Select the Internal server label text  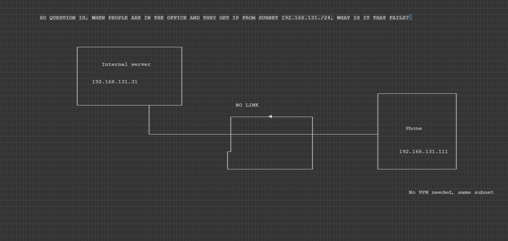[x=126, y=64]
